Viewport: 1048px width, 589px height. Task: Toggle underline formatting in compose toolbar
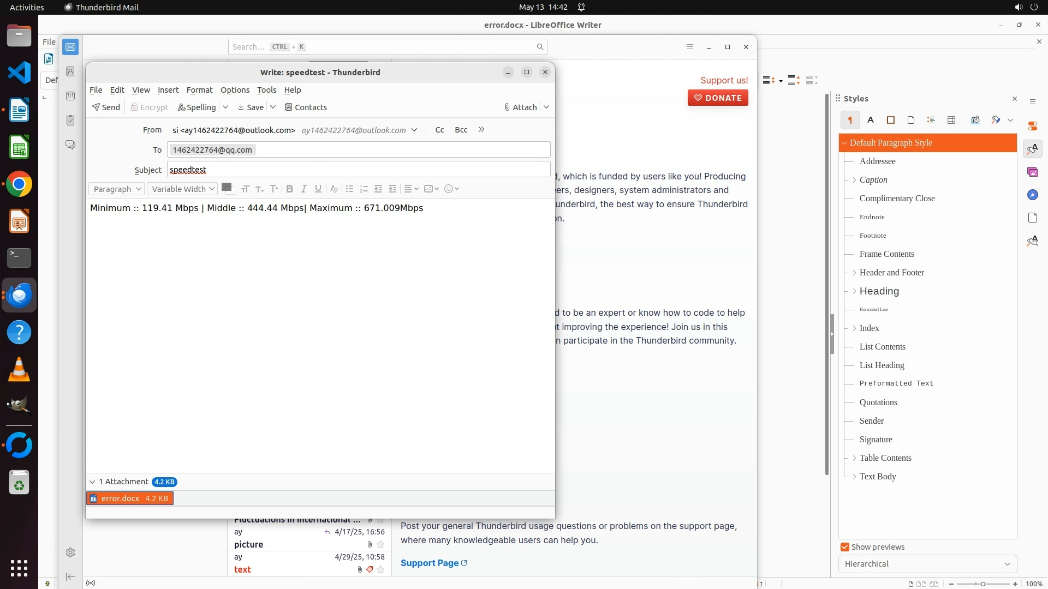point(318,189)
